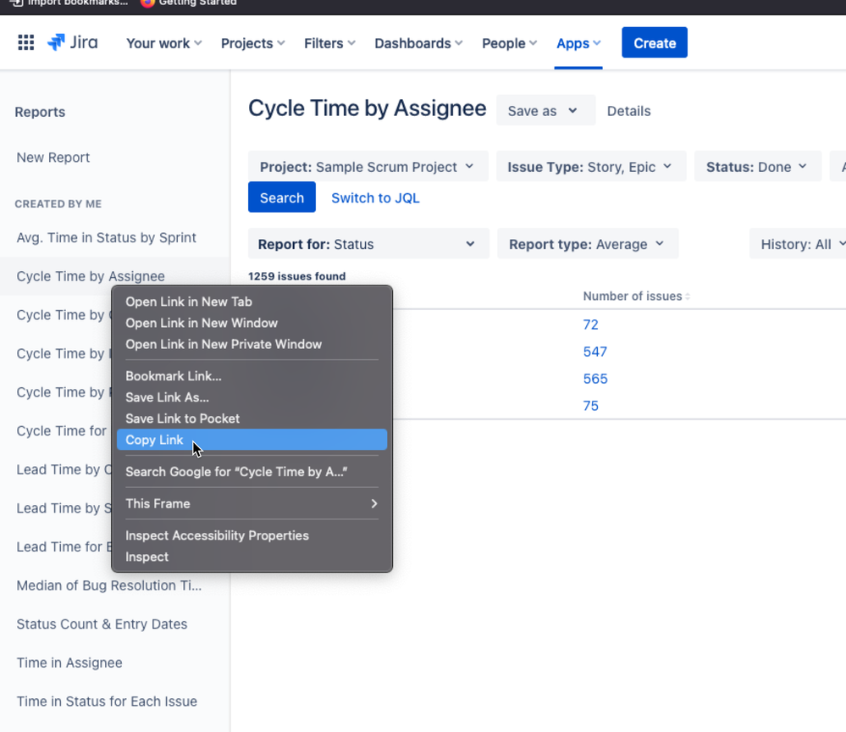Screen dimensions: 846x732
Task: Click the blue Search button
Action: point(282,197)
